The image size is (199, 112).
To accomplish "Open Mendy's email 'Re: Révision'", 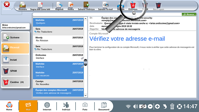I will (x=58, y=40).
